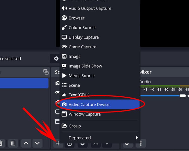Remove selected source with trash button
The image size is (189, 151).
pyautogui.click(x=70, y=144)
